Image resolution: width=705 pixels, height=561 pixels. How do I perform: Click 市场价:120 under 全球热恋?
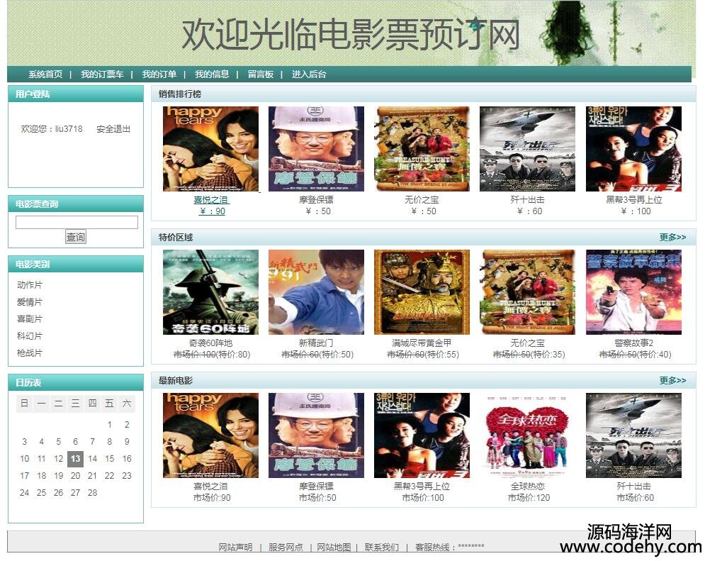pyautogui.click(x=529, y=498)
